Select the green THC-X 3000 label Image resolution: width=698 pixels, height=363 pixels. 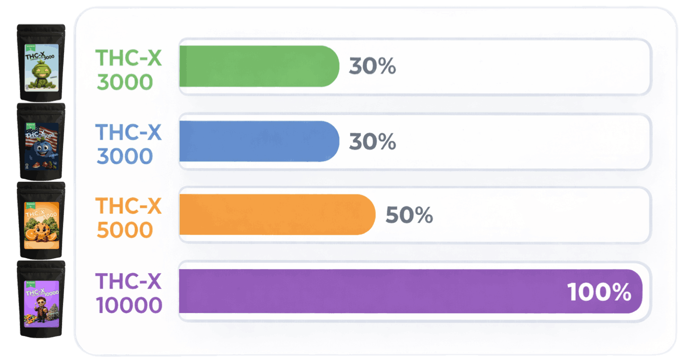(x=129, y=70)
